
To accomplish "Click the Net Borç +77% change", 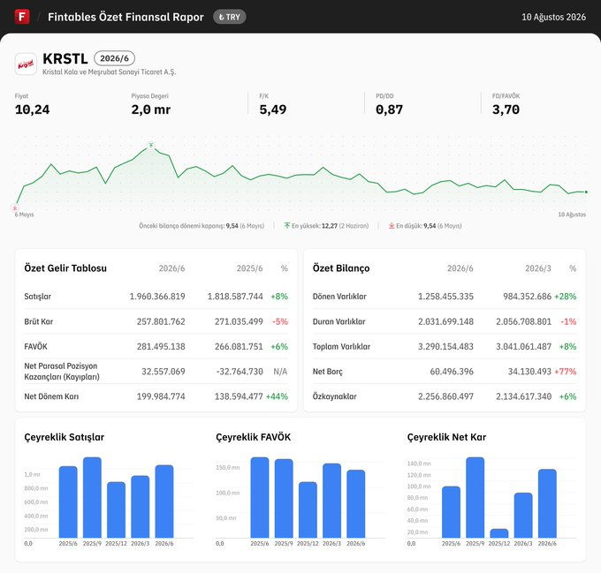I will [566, 372].
